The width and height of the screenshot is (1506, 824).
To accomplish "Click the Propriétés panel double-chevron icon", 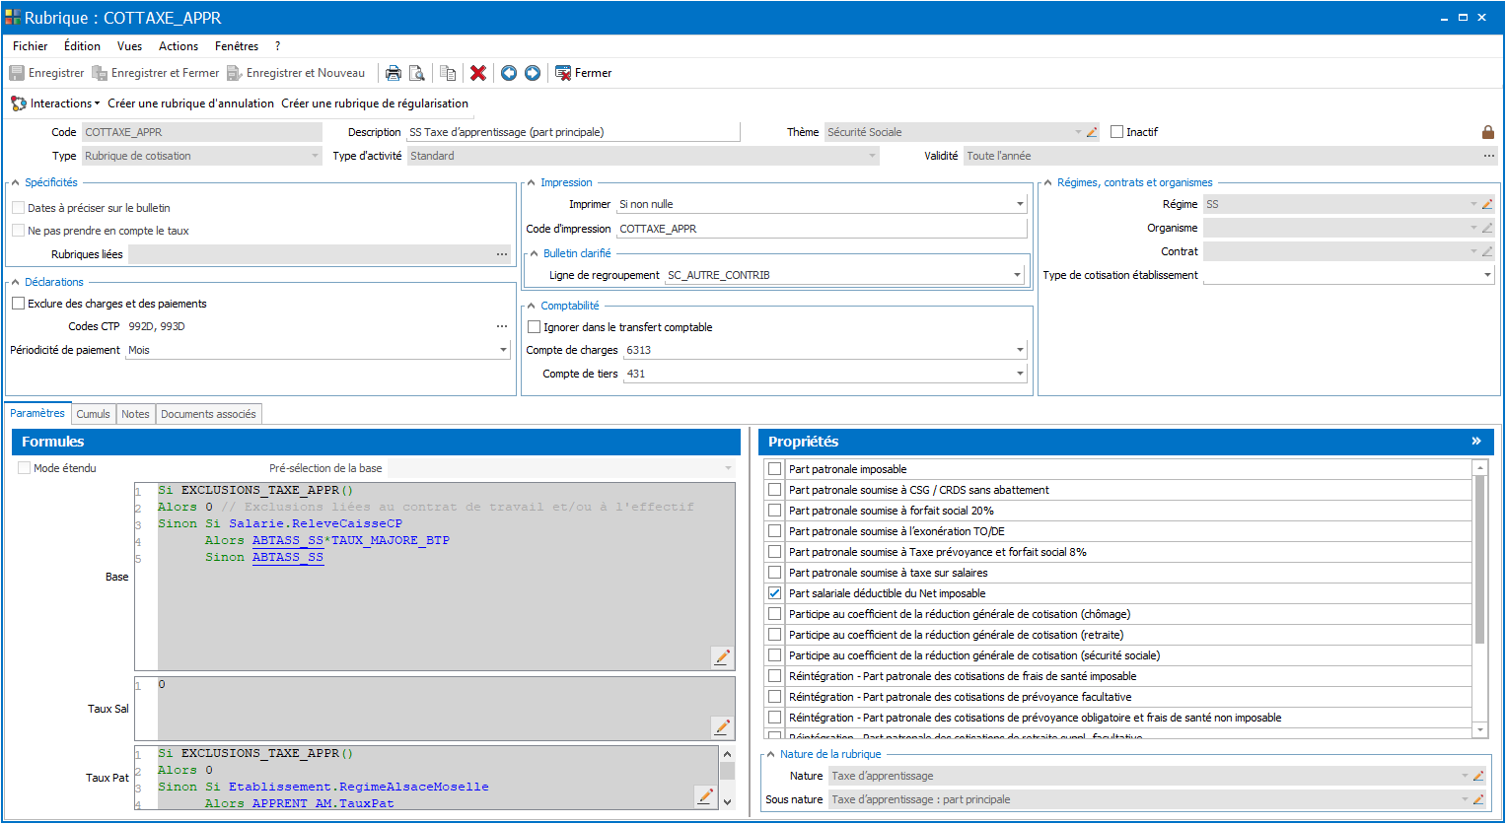I will point(1476,441).
